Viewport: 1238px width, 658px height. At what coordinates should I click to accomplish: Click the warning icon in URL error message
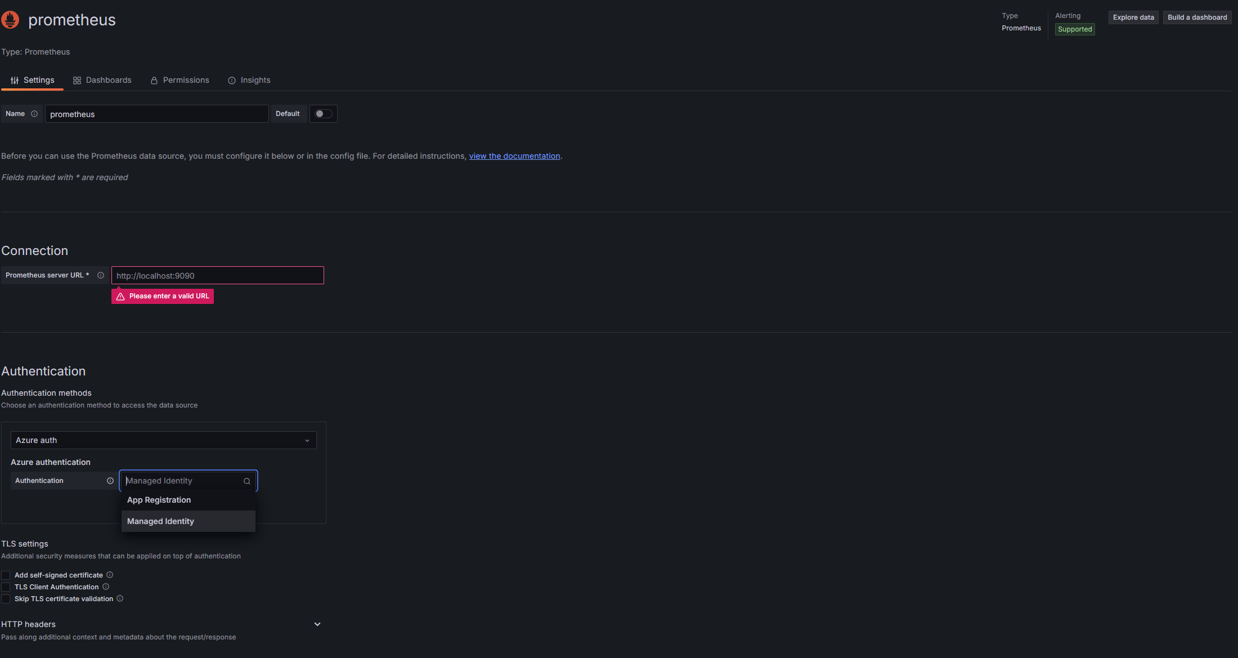(120, 297)
